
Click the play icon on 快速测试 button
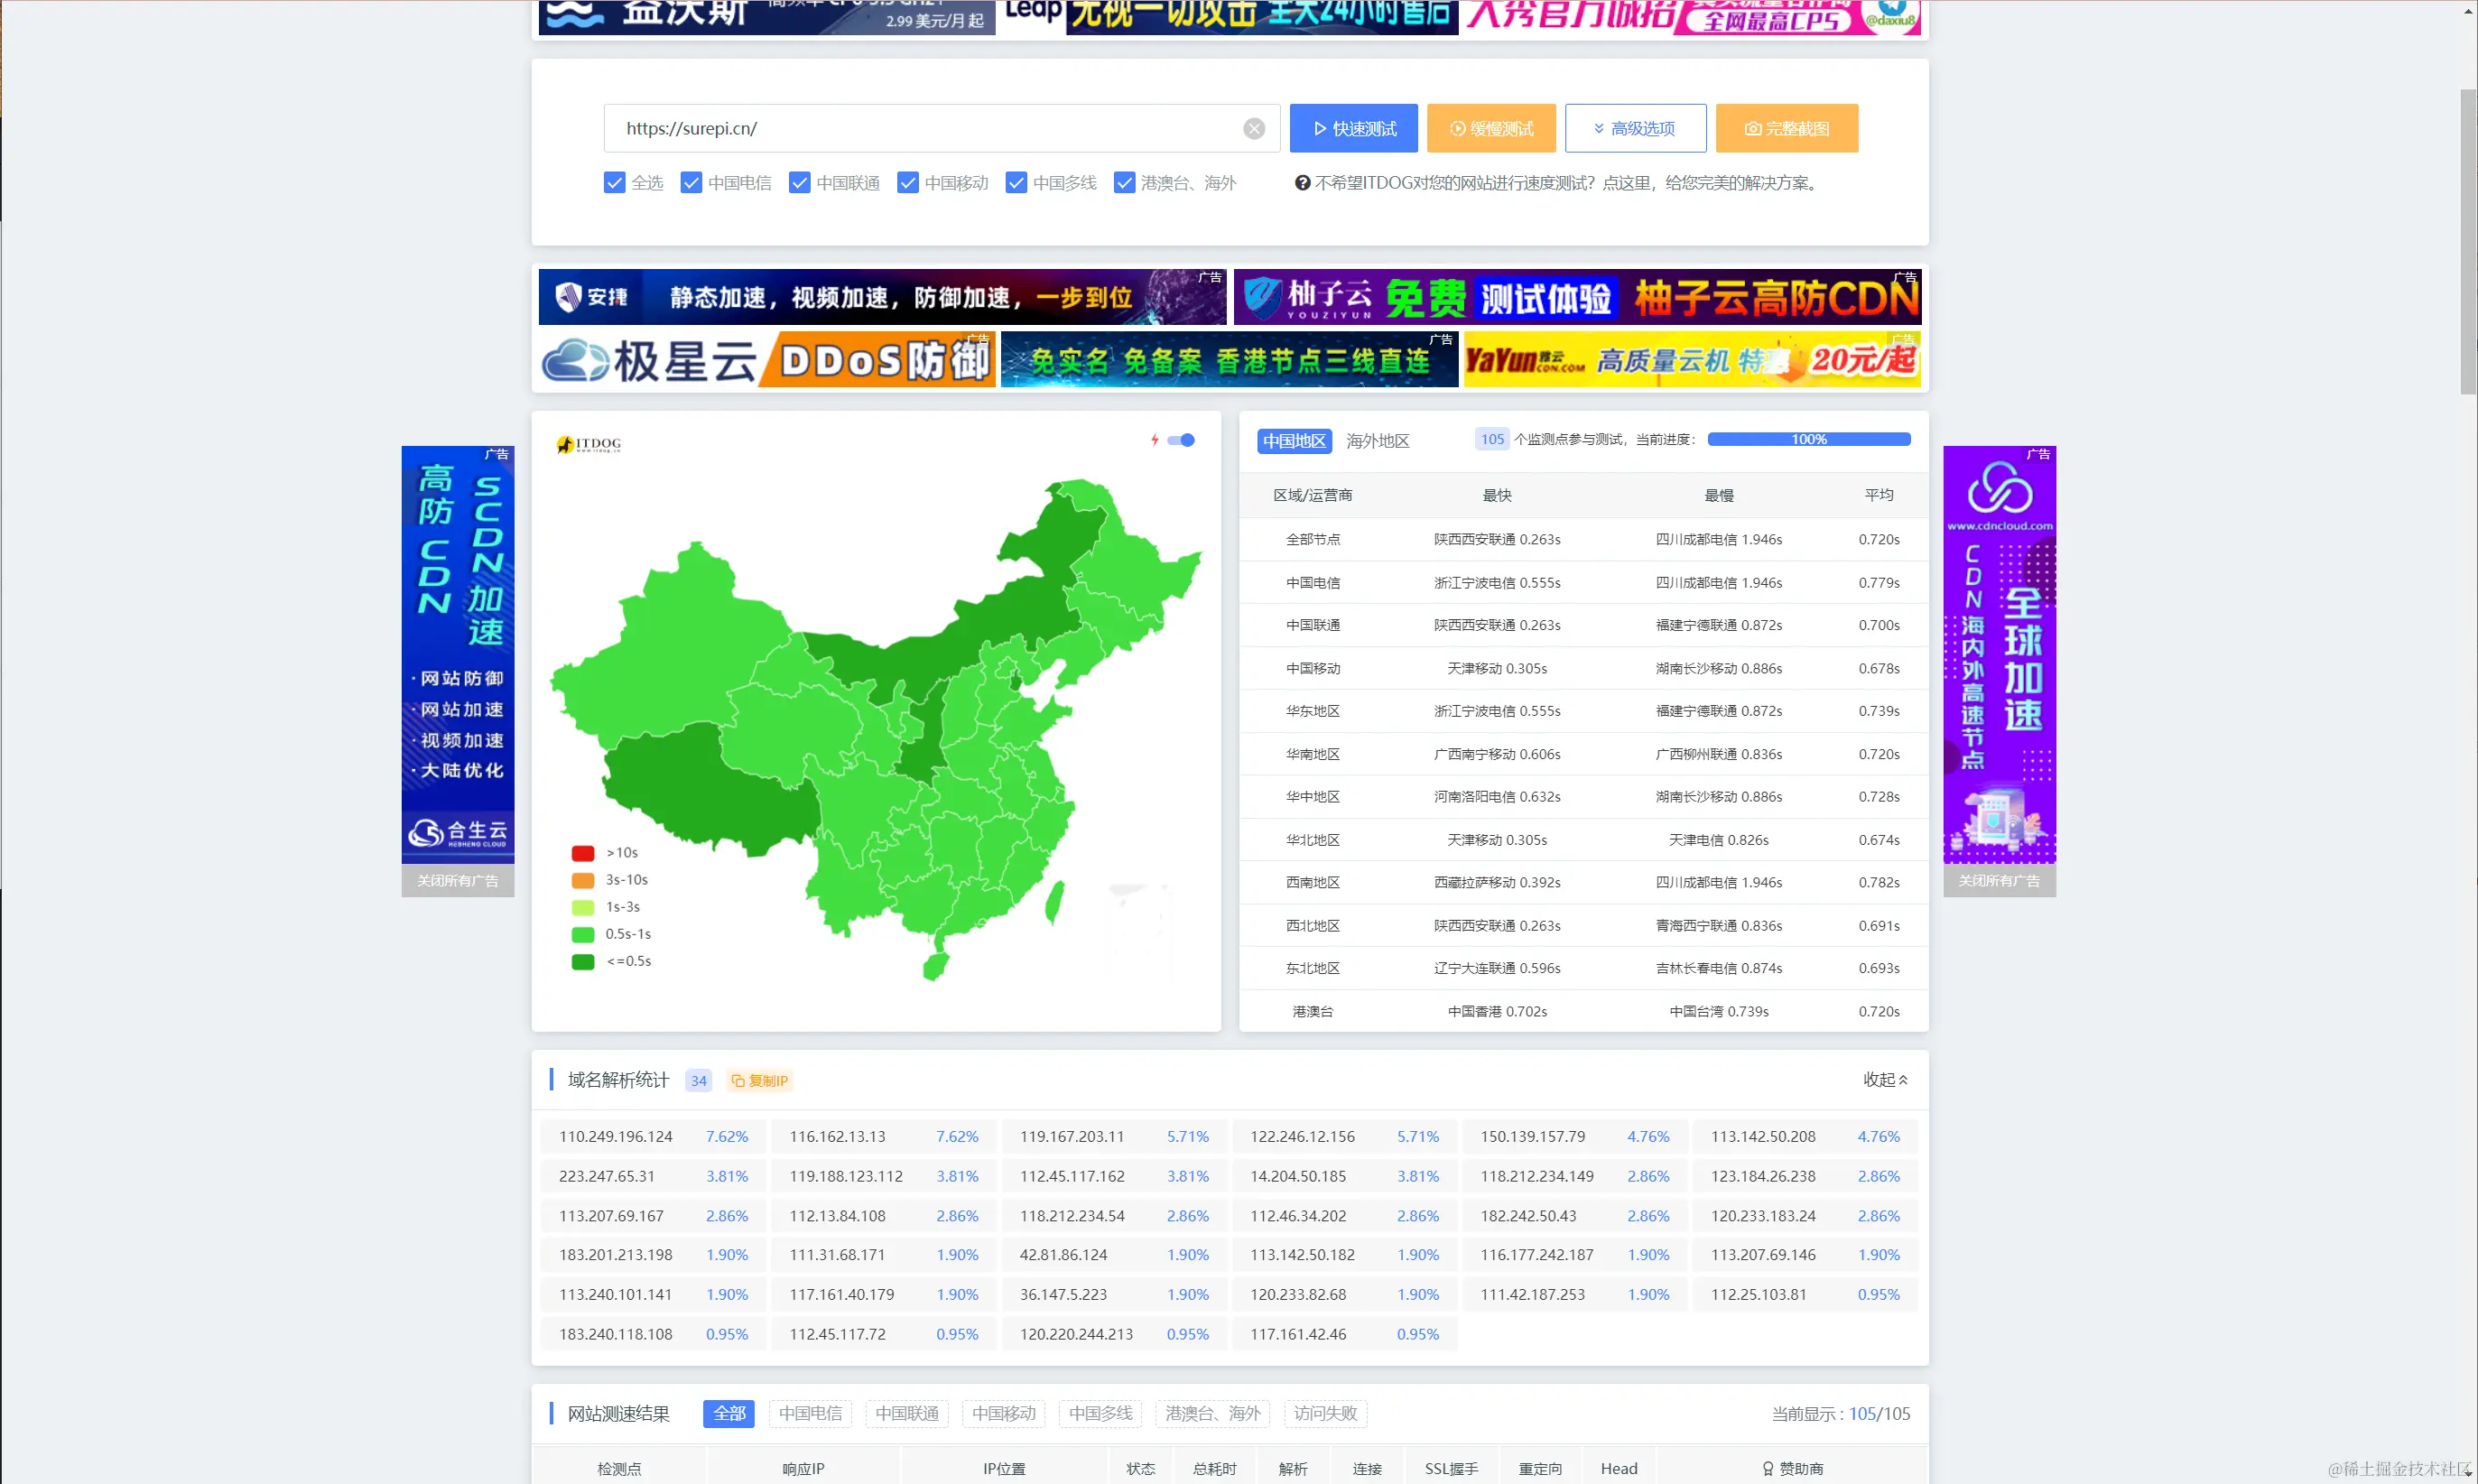(1320, 129)
